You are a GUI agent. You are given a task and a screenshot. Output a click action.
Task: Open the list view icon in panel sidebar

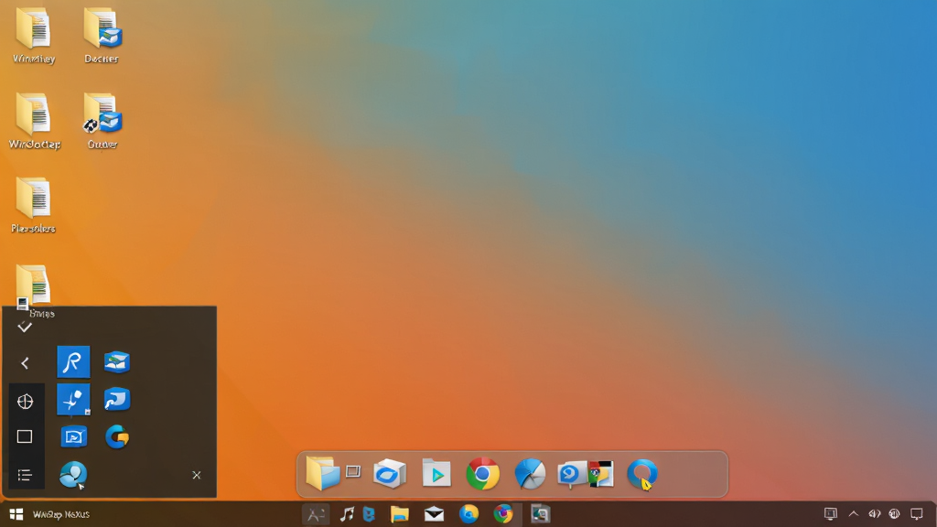(25, 475)
